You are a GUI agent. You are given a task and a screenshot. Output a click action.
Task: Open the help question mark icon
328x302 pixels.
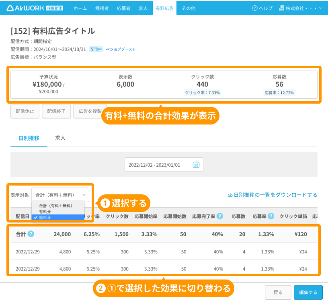click(254, 8)
